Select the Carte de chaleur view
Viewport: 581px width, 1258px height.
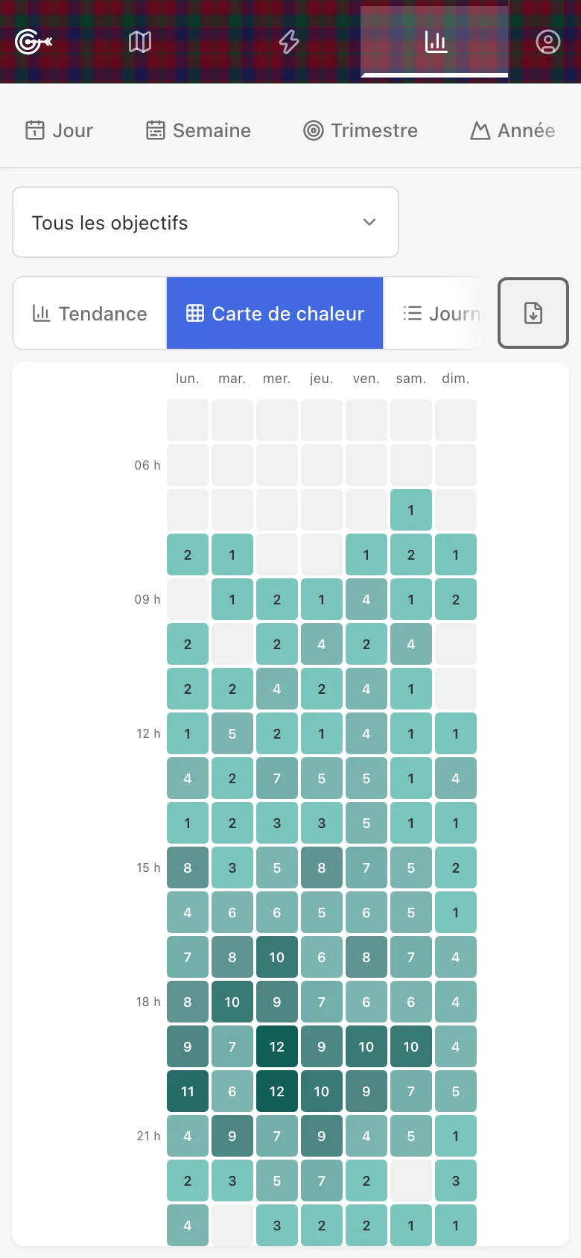pos(275,313)
